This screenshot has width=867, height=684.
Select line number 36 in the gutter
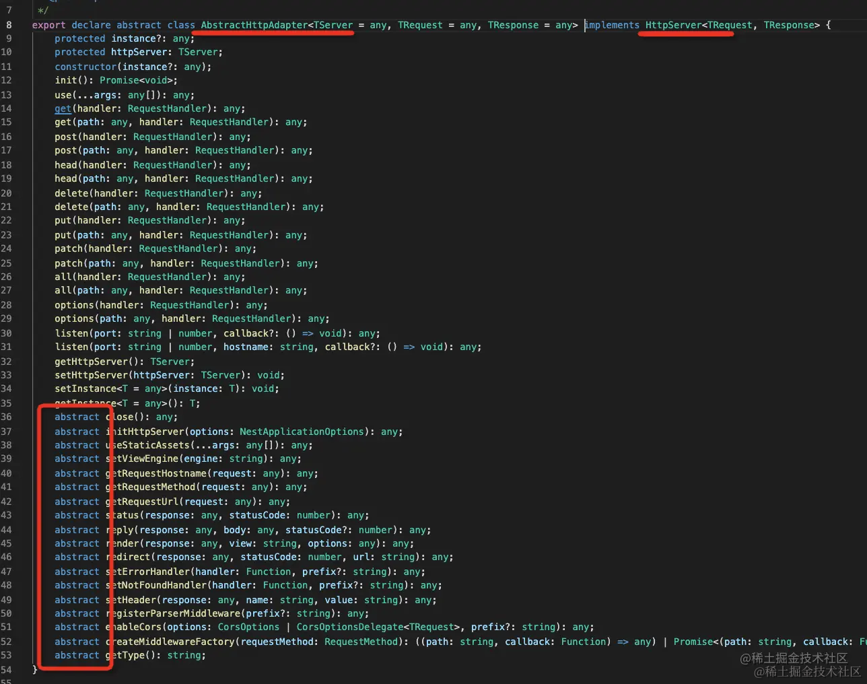click(x=6, y=417)
